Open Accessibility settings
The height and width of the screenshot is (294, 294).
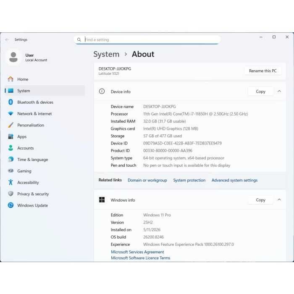45,182
